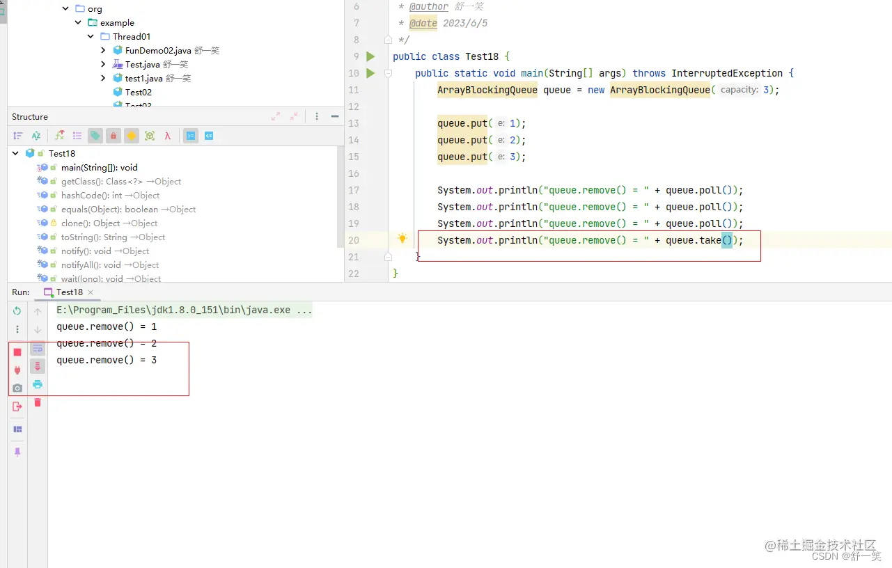Screen dimensions: 892x568
Task: Fold the main method at line 10
Action: [x=389, y=73]
